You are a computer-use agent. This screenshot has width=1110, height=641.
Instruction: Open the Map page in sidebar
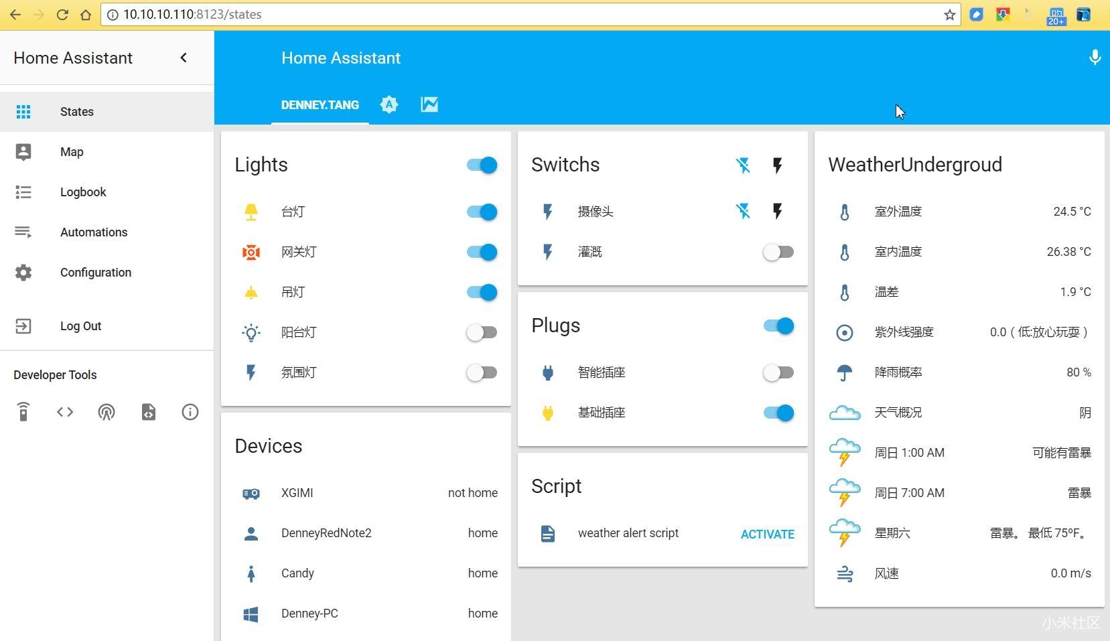(x=107, y=152)
